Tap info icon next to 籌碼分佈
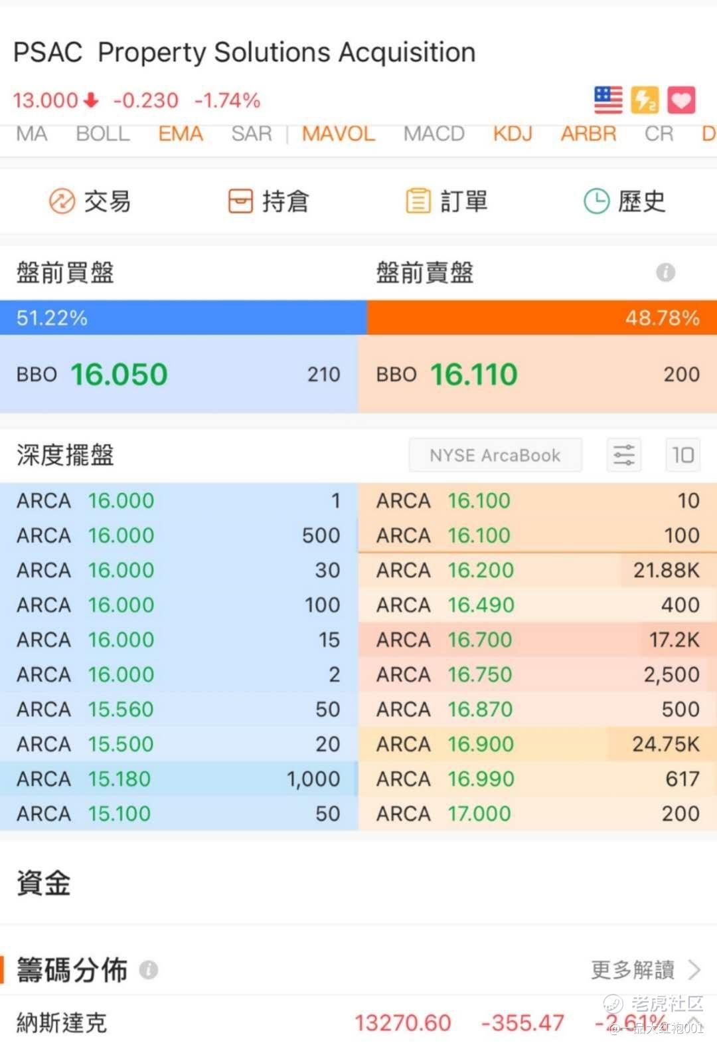Viewport: 717px width, 1045px height. 149,970
